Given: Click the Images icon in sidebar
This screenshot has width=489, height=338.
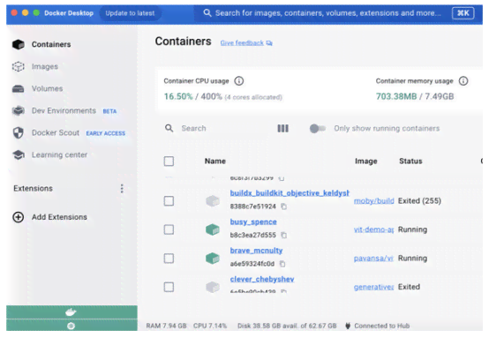Looking at the screenshot, I should [18, 66].
